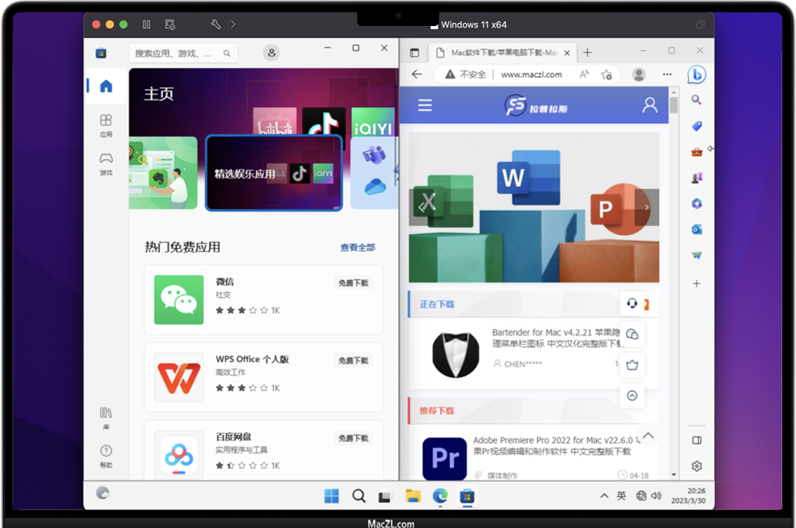Open a new tab in Edge
The width and height of the screenshot is (796, 528).
tap(588, 53)
